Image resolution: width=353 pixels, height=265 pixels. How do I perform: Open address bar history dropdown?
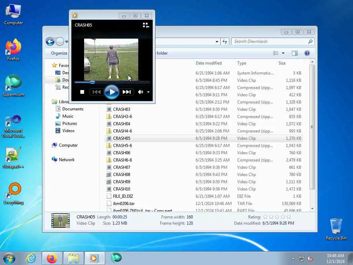click(217, 42)
